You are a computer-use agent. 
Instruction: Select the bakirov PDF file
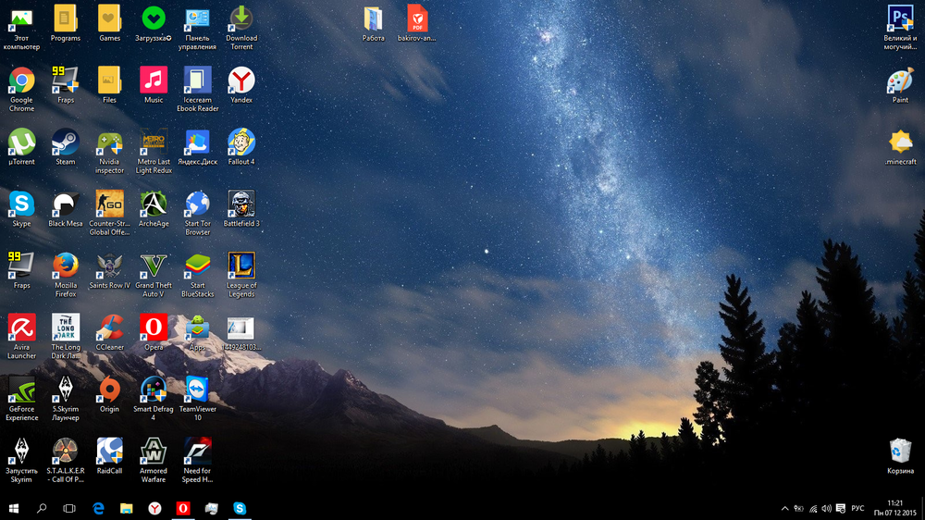coord(417,19)
